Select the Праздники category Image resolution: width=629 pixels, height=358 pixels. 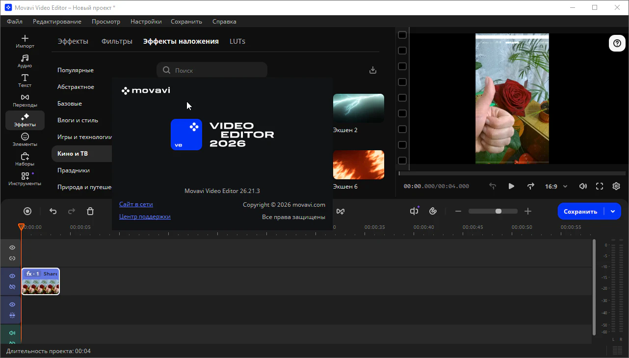[74, 170]
